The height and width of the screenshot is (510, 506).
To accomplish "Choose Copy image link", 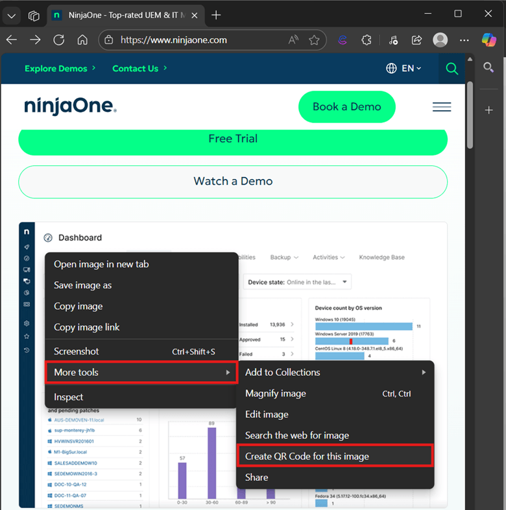I will 141,327.
